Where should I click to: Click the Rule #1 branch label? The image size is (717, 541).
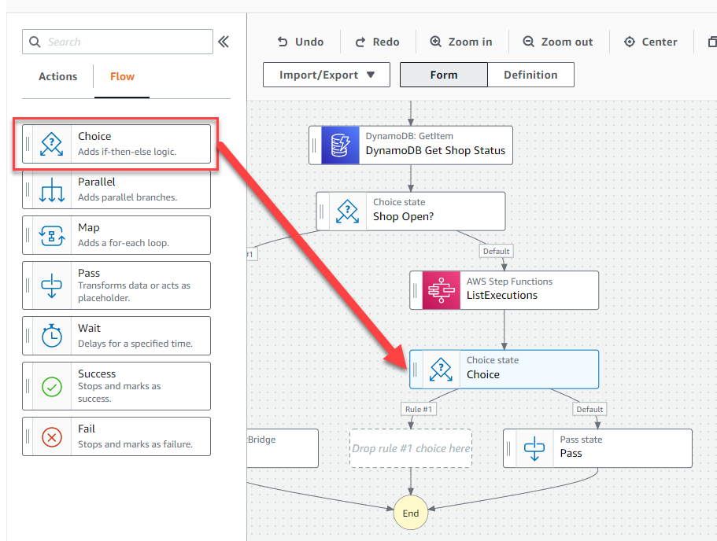(419, 410)
